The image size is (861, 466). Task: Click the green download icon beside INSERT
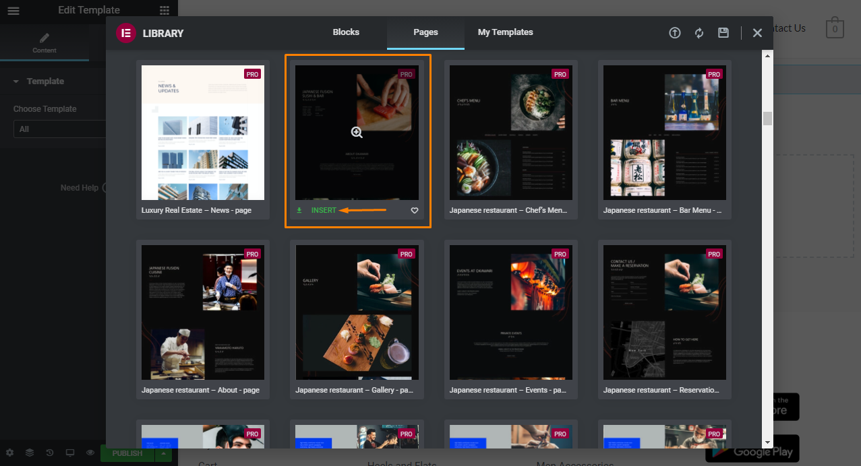pos(299,211)
